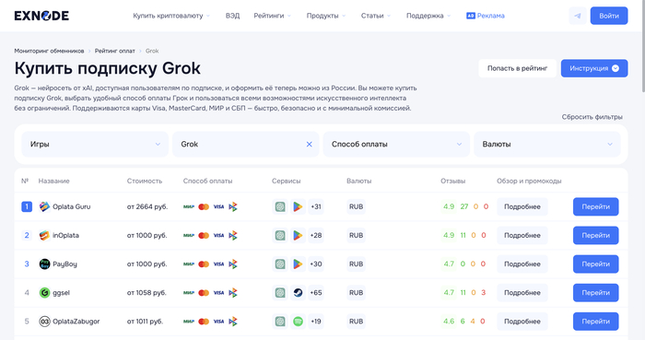Viewport: 645px width, 340px height.
Task: Click the Войти login button
Action: [x=609, y=16]
